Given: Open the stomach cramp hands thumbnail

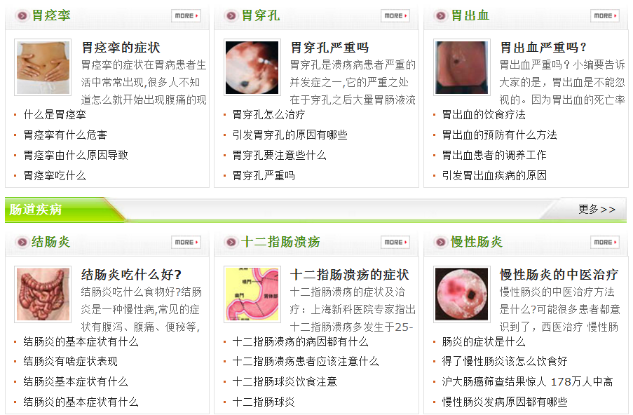Looking at the screenshot, I should (x=43, y=67).
